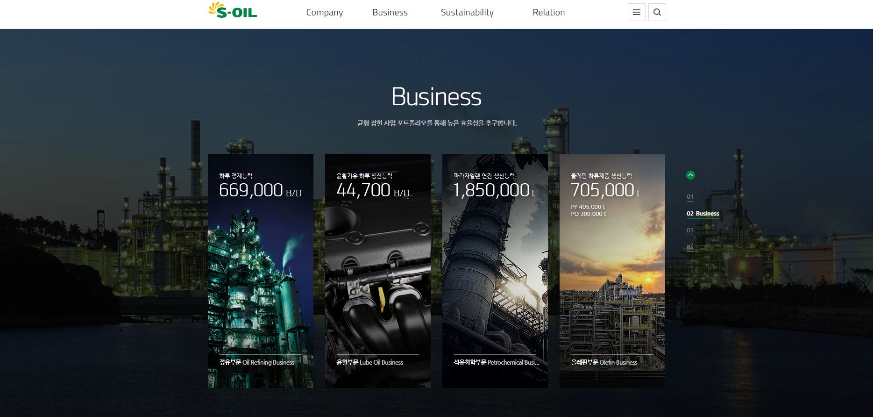Screen dimensions: 873x417
Task: Click the PP 405,000 t text
Action: 588,207
